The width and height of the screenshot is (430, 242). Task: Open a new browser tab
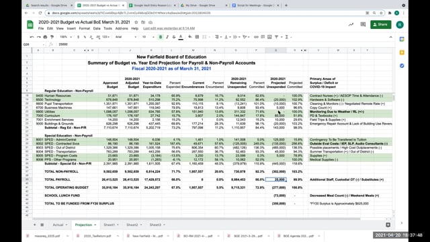[286, 5]
